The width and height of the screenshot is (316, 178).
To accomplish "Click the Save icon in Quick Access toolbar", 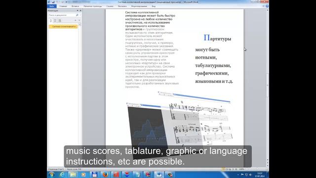I will click(53, 2).
